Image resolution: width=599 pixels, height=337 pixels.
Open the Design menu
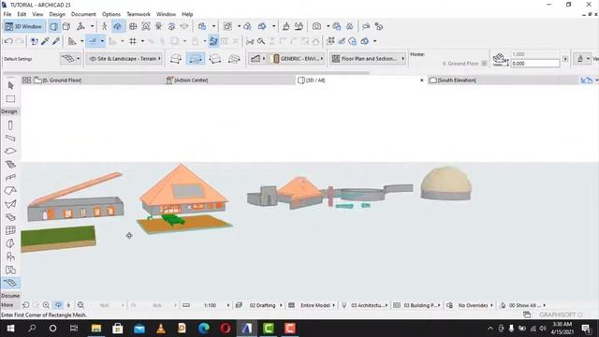(x=57, y=14)
